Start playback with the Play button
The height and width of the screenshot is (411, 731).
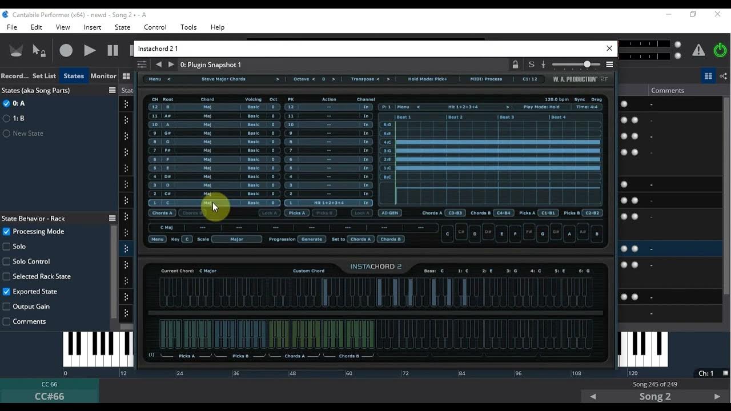click(x=90, y=50)
